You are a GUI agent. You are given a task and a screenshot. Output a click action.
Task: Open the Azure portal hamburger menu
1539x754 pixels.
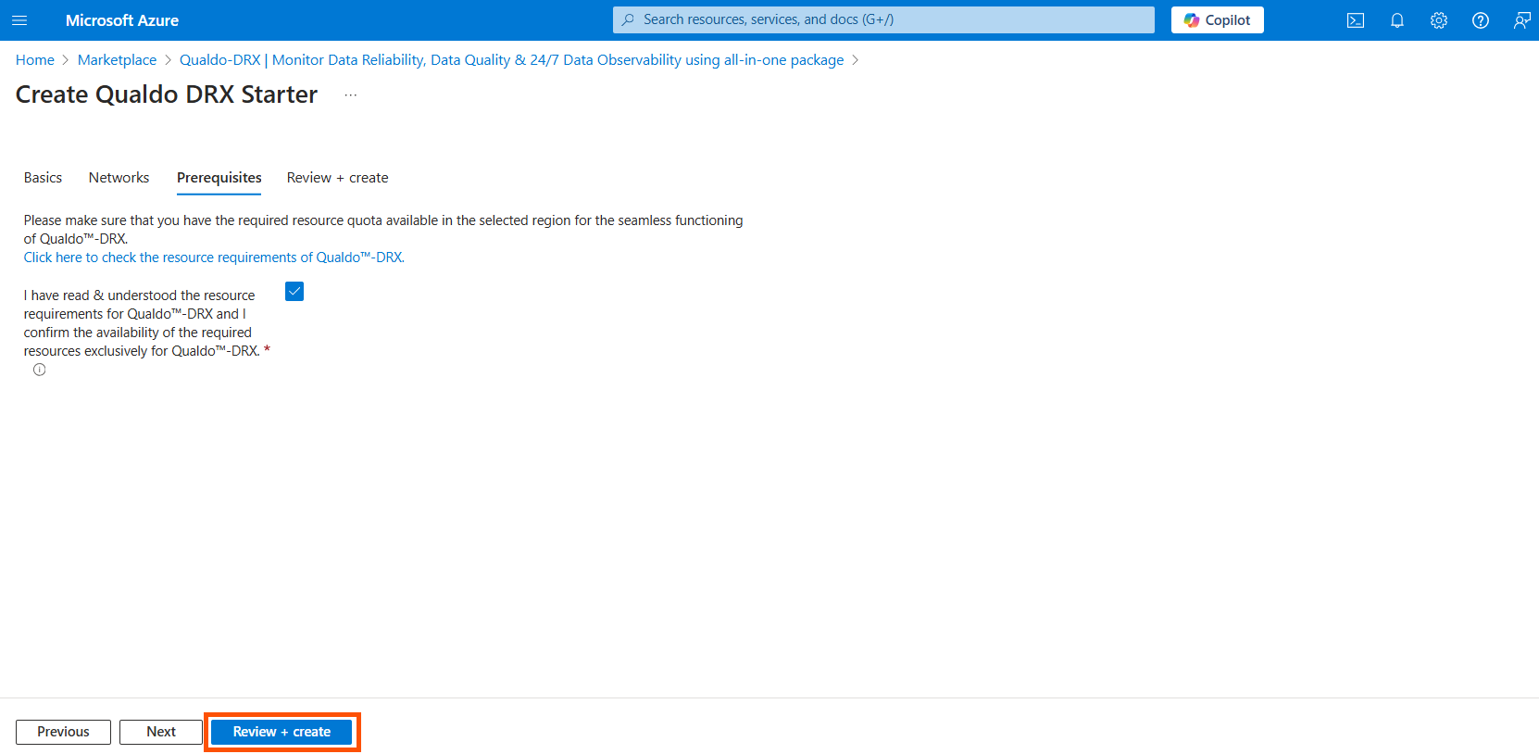19,20
